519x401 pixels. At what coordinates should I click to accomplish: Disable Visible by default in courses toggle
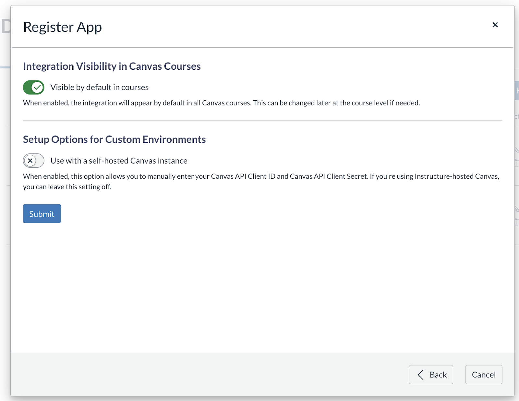34,87
